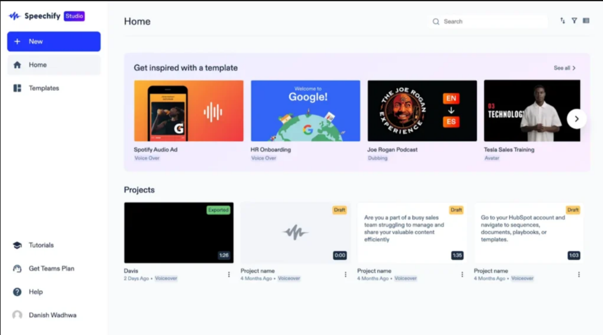Screen dimensions: 603x335
Task: Click the Voiceover tag under Davis
Action: (166, 279)
